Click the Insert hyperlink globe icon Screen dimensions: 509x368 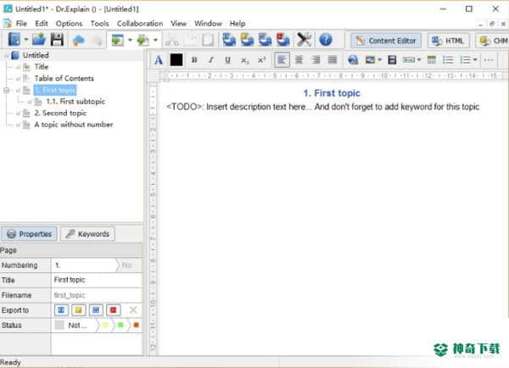coord(353,60)
